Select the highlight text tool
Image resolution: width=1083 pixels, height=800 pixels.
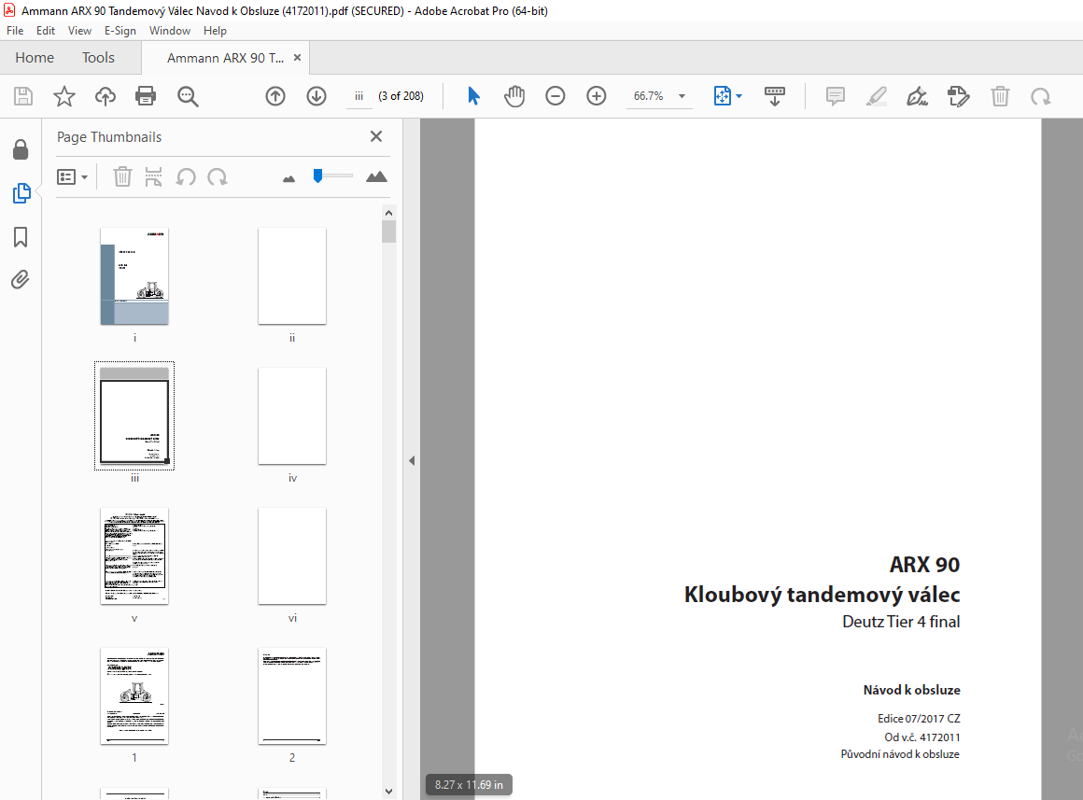(x=877, y=96)
